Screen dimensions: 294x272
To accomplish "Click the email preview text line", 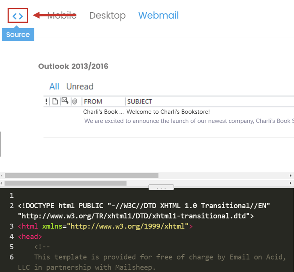I will [x=189, y=121].
